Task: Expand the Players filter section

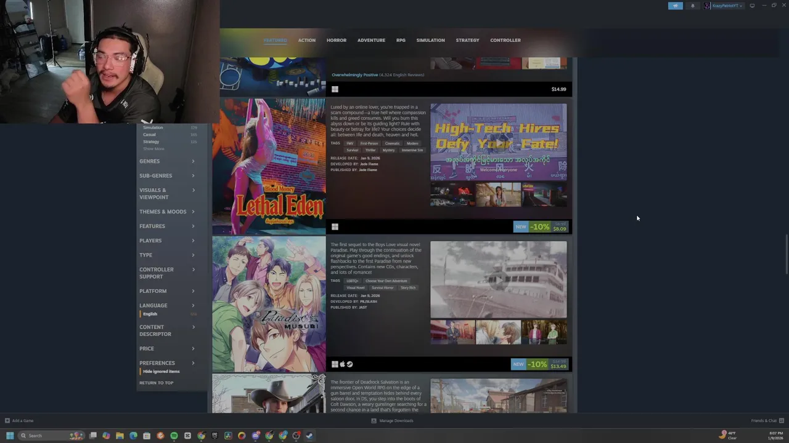Action: pyautogui.click(x=167, y=241)
